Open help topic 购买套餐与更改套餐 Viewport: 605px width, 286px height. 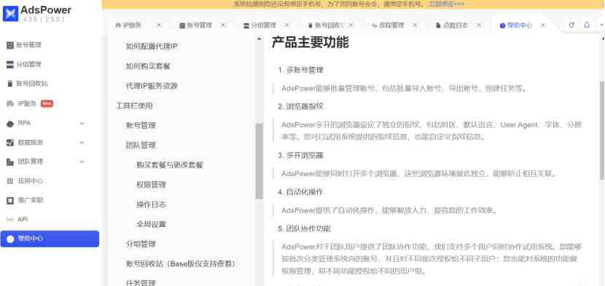pos(170,165)
